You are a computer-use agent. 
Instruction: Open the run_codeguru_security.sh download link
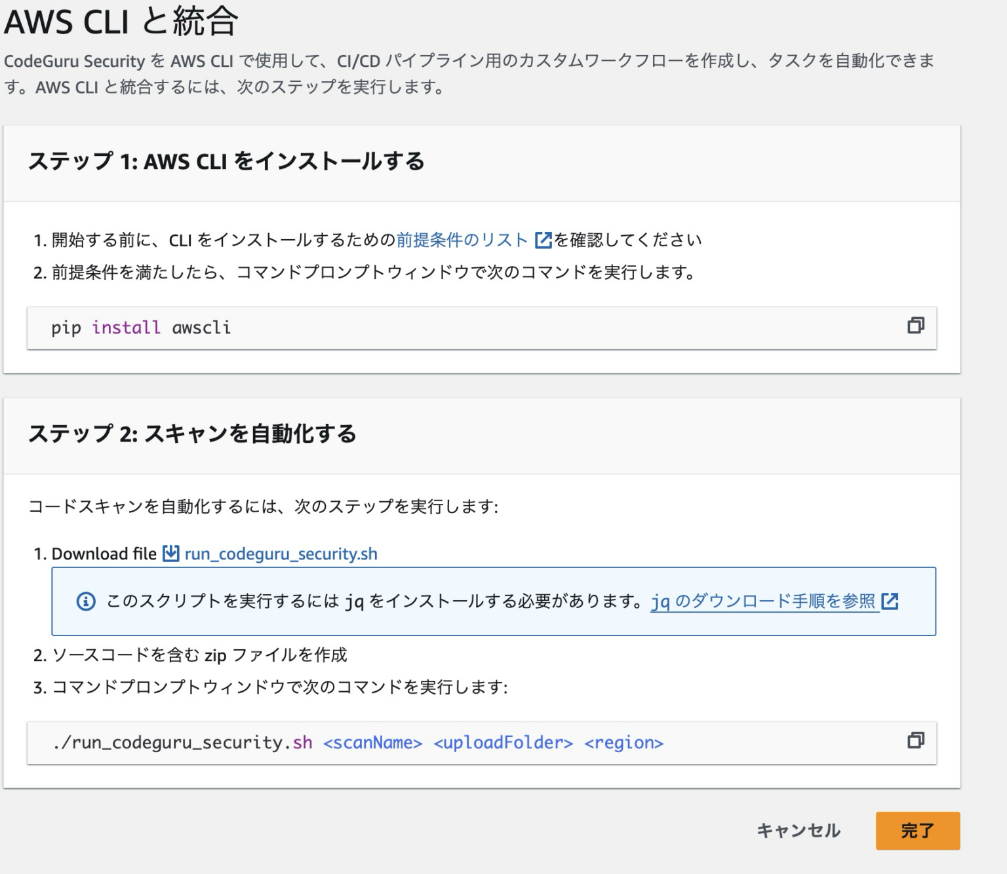click(282, 554)
